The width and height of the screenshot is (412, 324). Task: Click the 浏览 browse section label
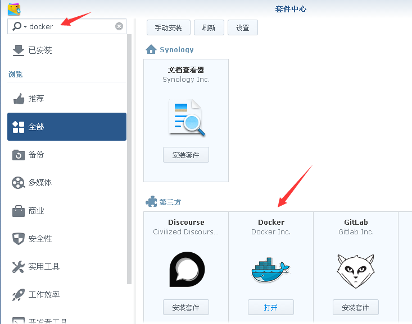click(x=16, y=75)
